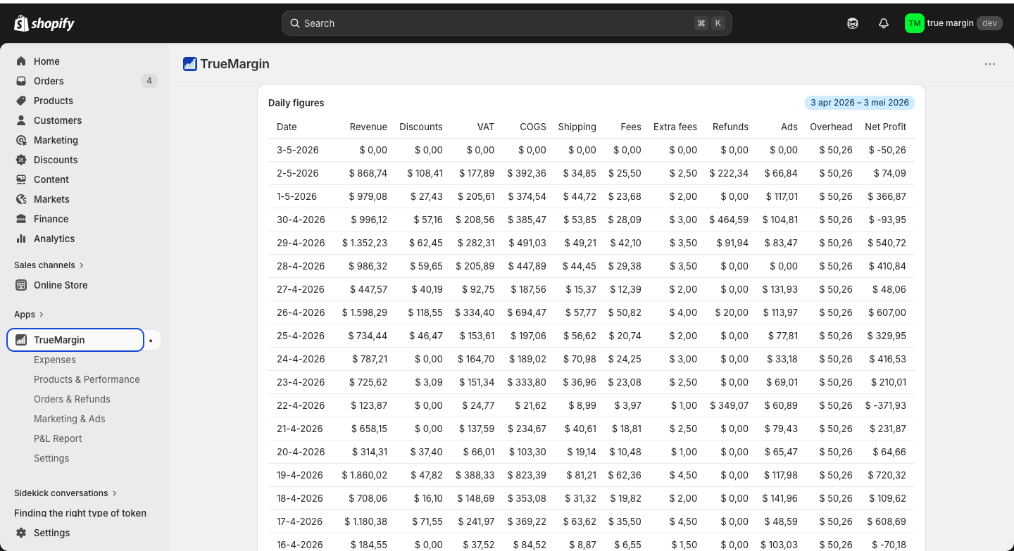
Task: Click the COGS column header
Action: click(x=533, y=127)
